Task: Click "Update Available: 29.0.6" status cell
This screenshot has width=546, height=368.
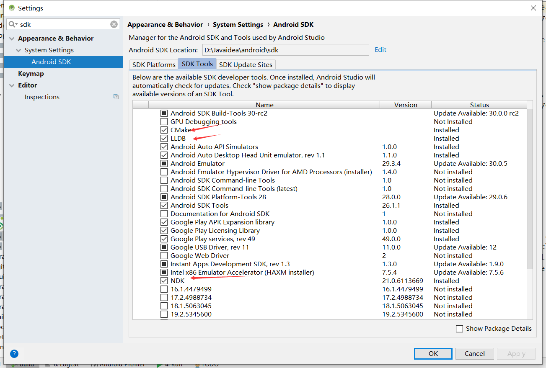Action: tap(470, 197)
